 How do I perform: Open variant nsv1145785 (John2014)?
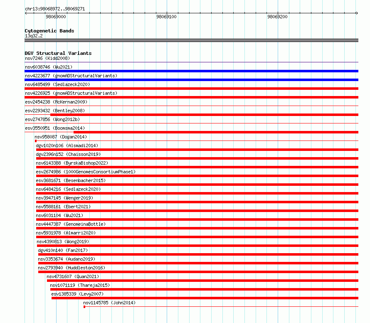[x=109, y=303]
